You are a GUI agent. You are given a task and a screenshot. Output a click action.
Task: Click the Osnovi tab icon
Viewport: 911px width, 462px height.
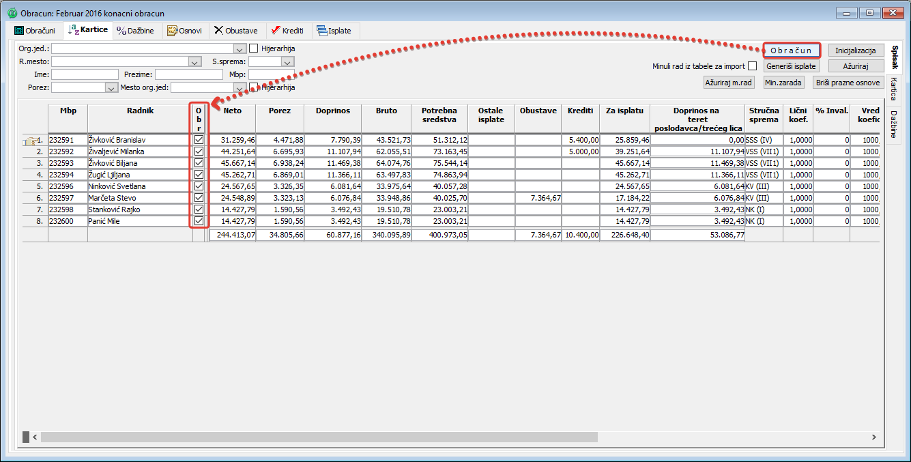172,31
